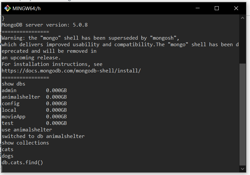Click the dogs collection name
Screen dimensions: 250x175
point(8,156)
